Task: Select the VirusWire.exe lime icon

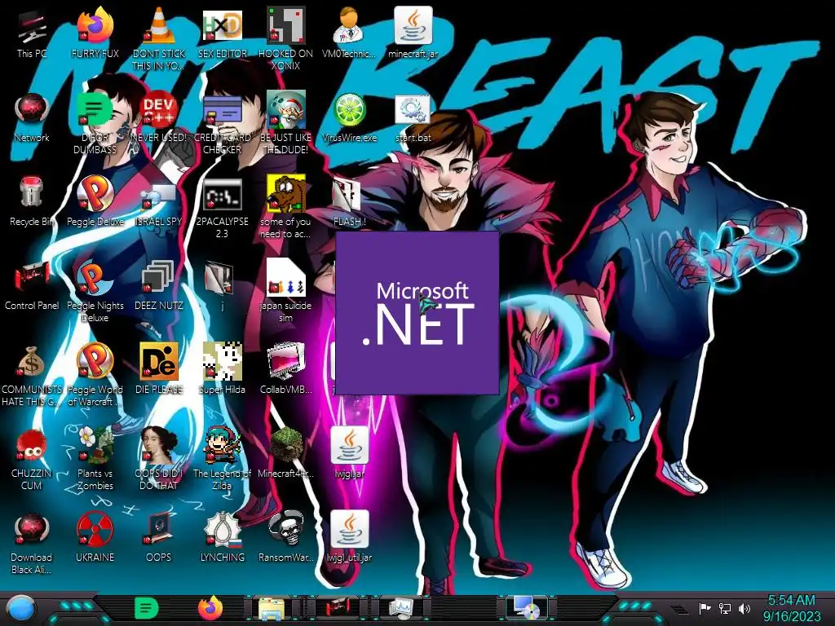Action: click(349, 119)
